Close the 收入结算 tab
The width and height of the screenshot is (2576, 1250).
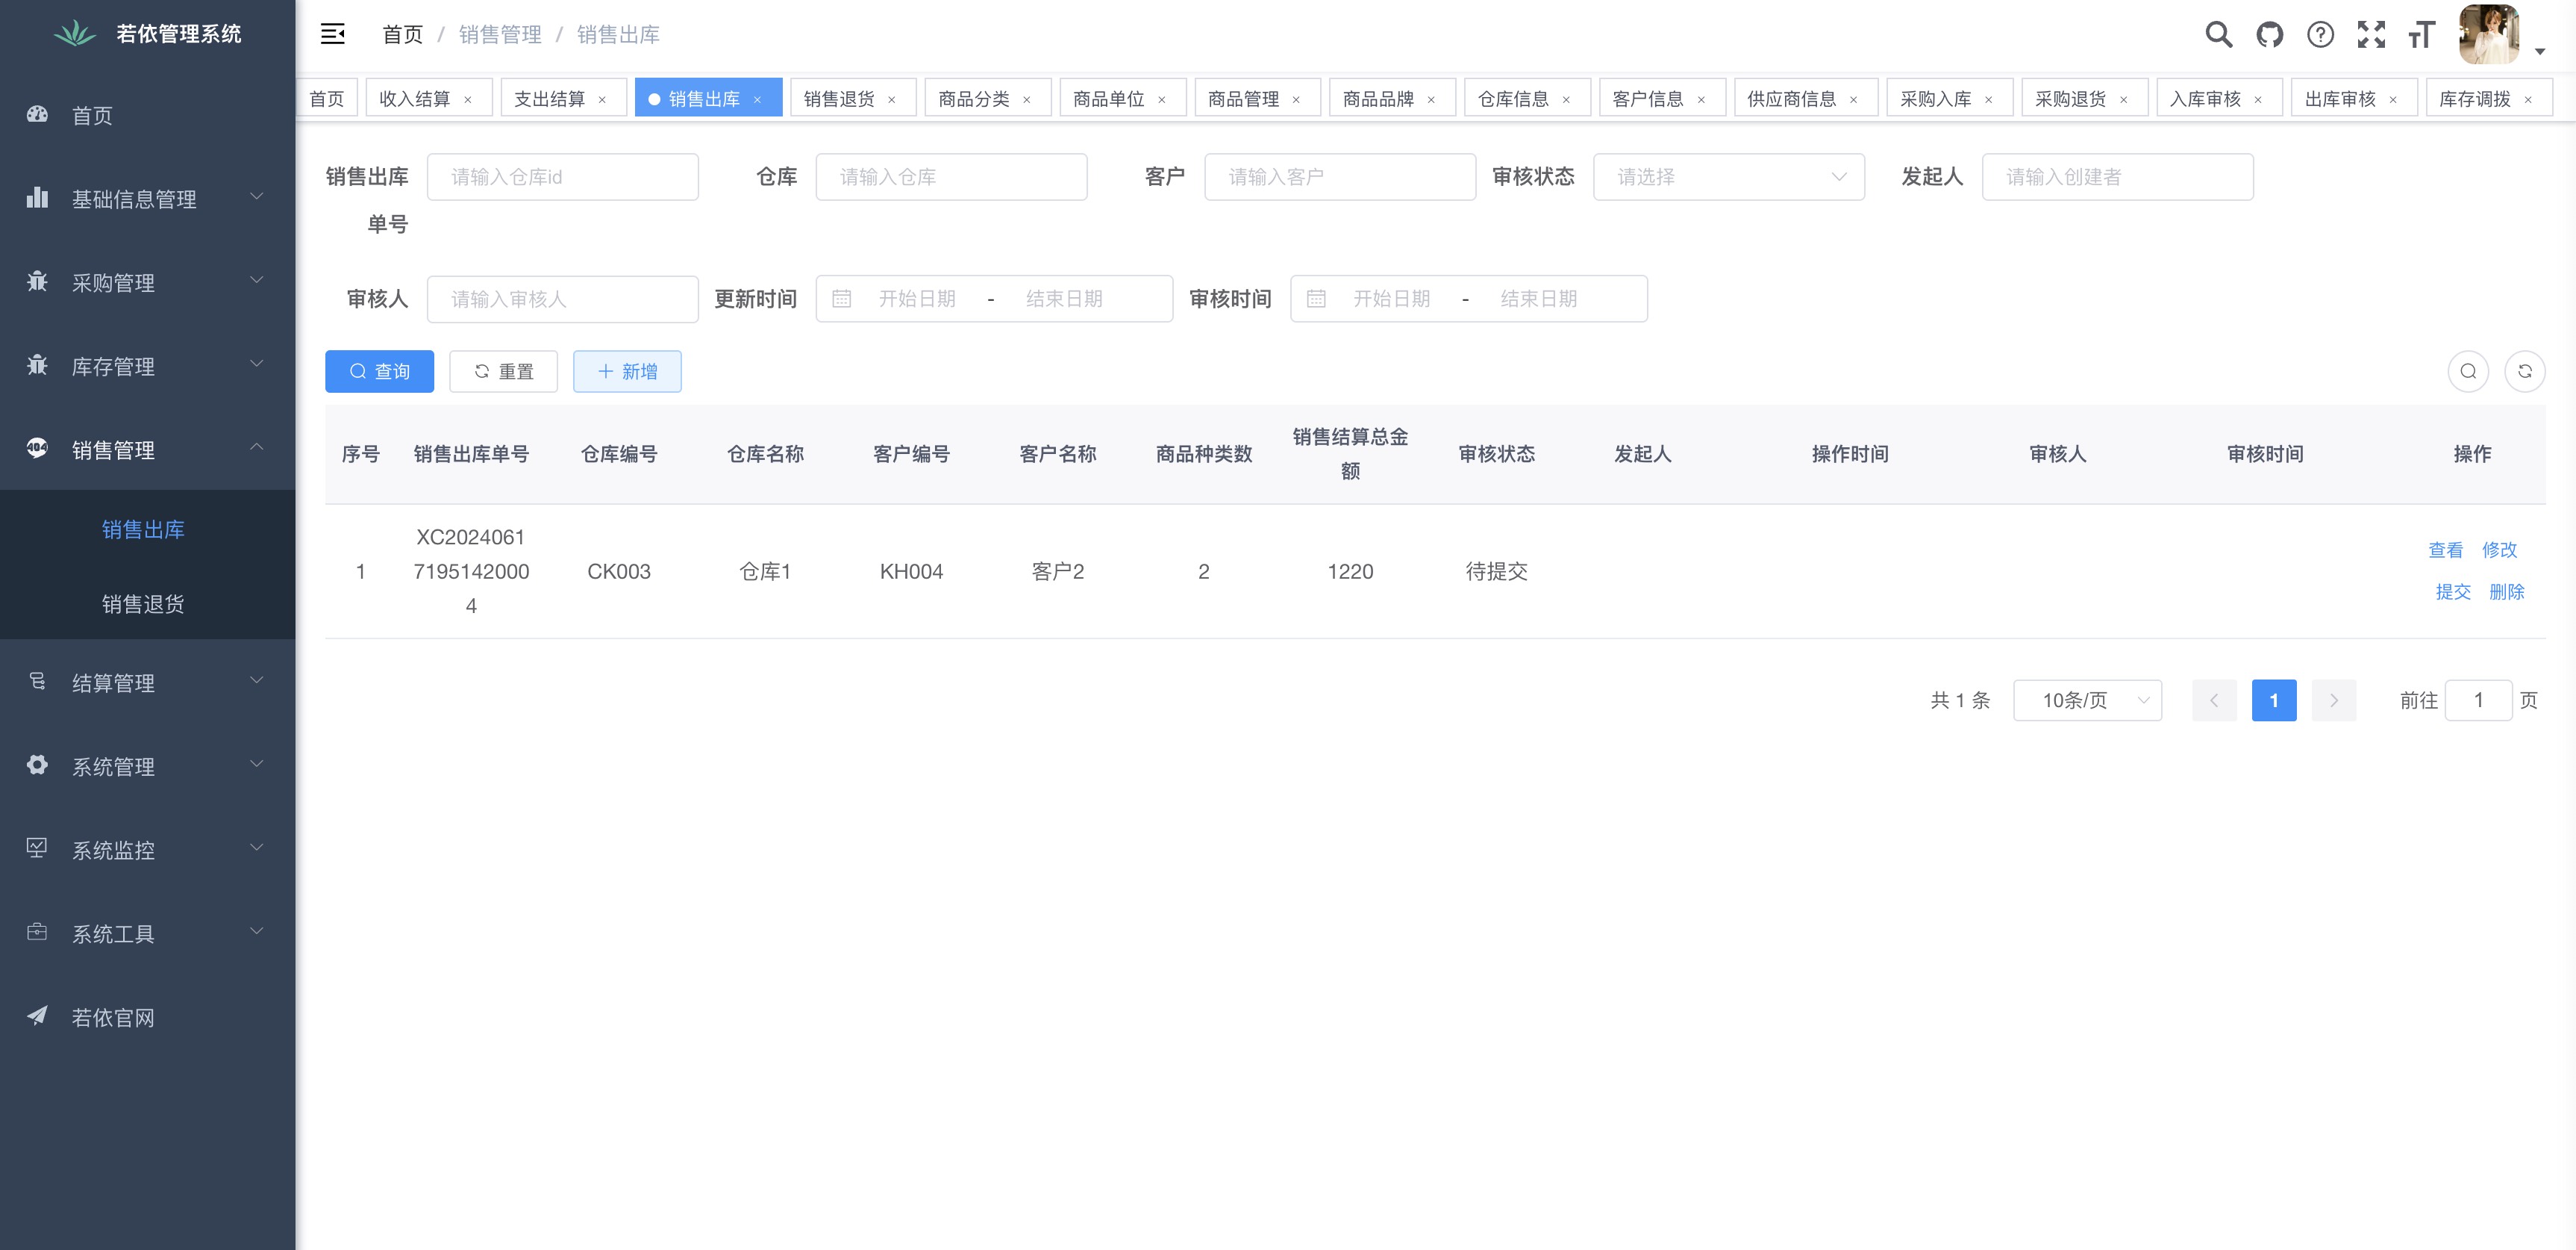coord(467,99)
